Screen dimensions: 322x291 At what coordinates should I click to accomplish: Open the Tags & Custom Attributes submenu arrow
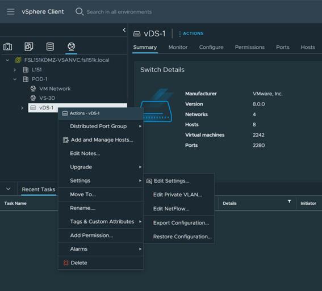tap(140, 221)
